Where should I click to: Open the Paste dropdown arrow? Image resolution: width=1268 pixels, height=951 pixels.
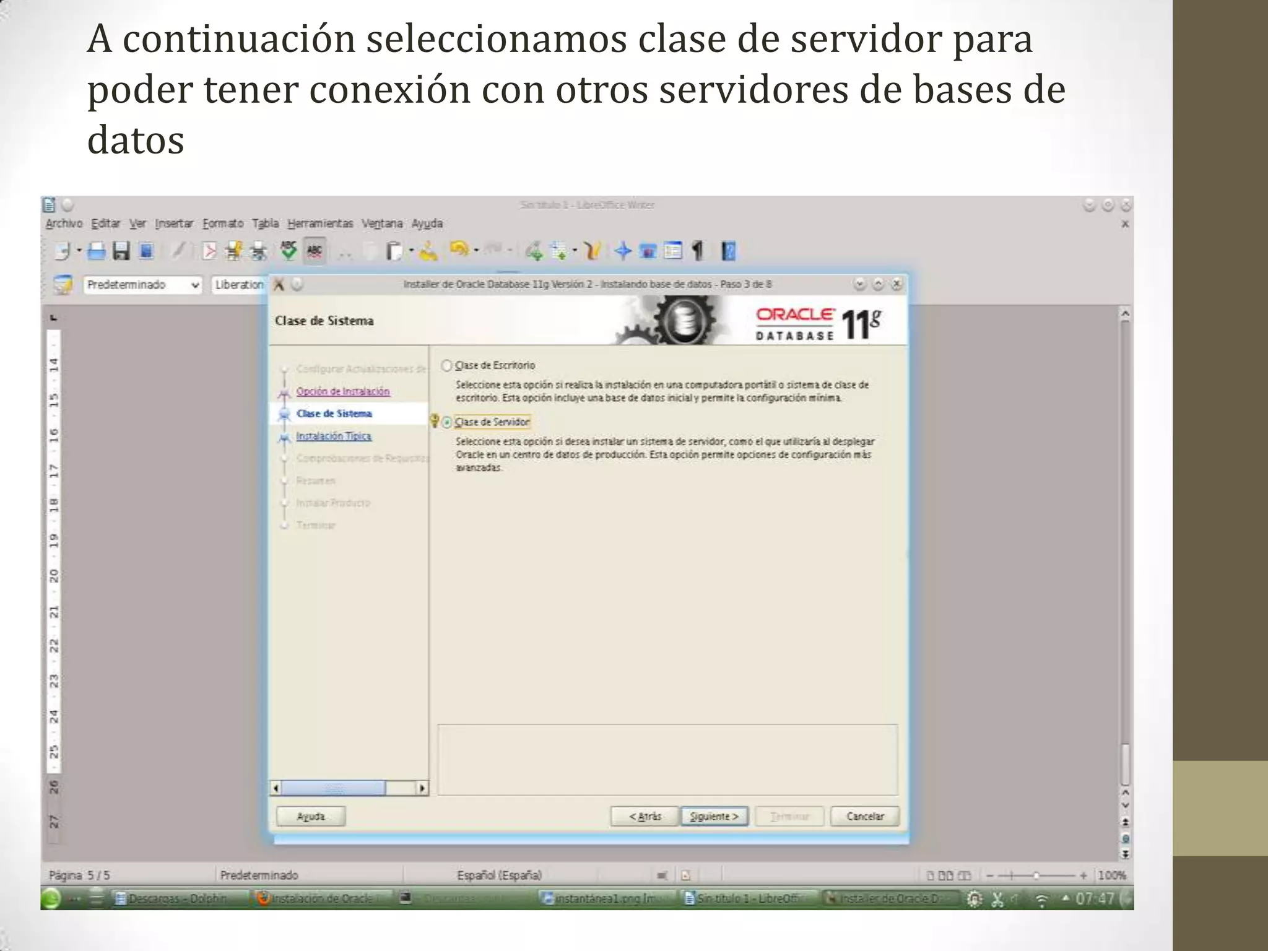coord(411,251)
